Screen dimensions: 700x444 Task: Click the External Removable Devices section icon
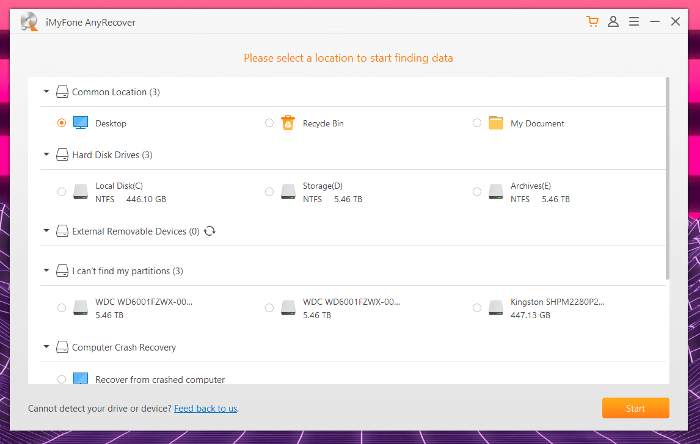click(x=62, y=231)
